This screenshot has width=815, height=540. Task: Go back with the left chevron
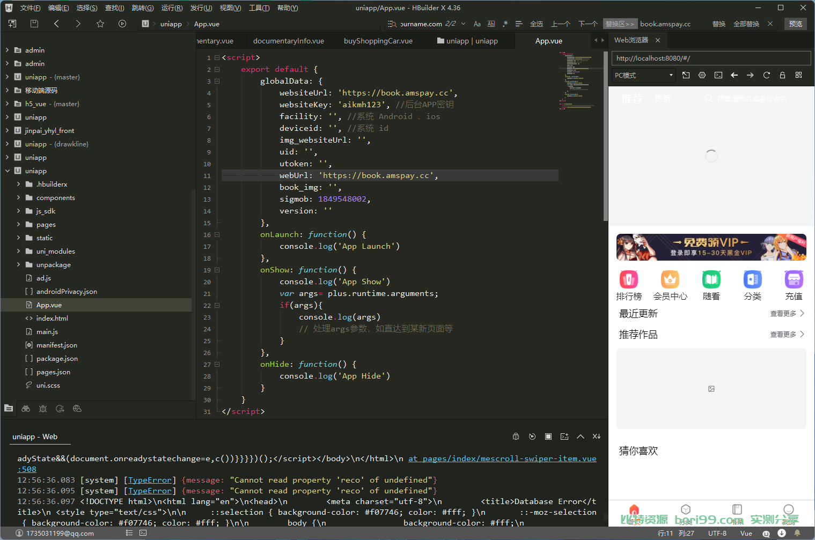tap(56, 24)
